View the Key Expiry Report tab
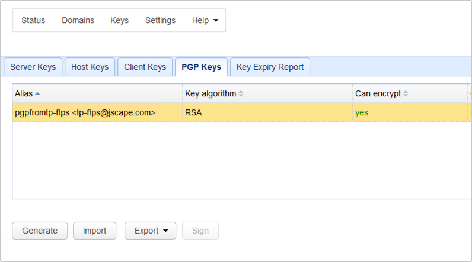The width and height of the screenshot is (472, 262). 270,67
